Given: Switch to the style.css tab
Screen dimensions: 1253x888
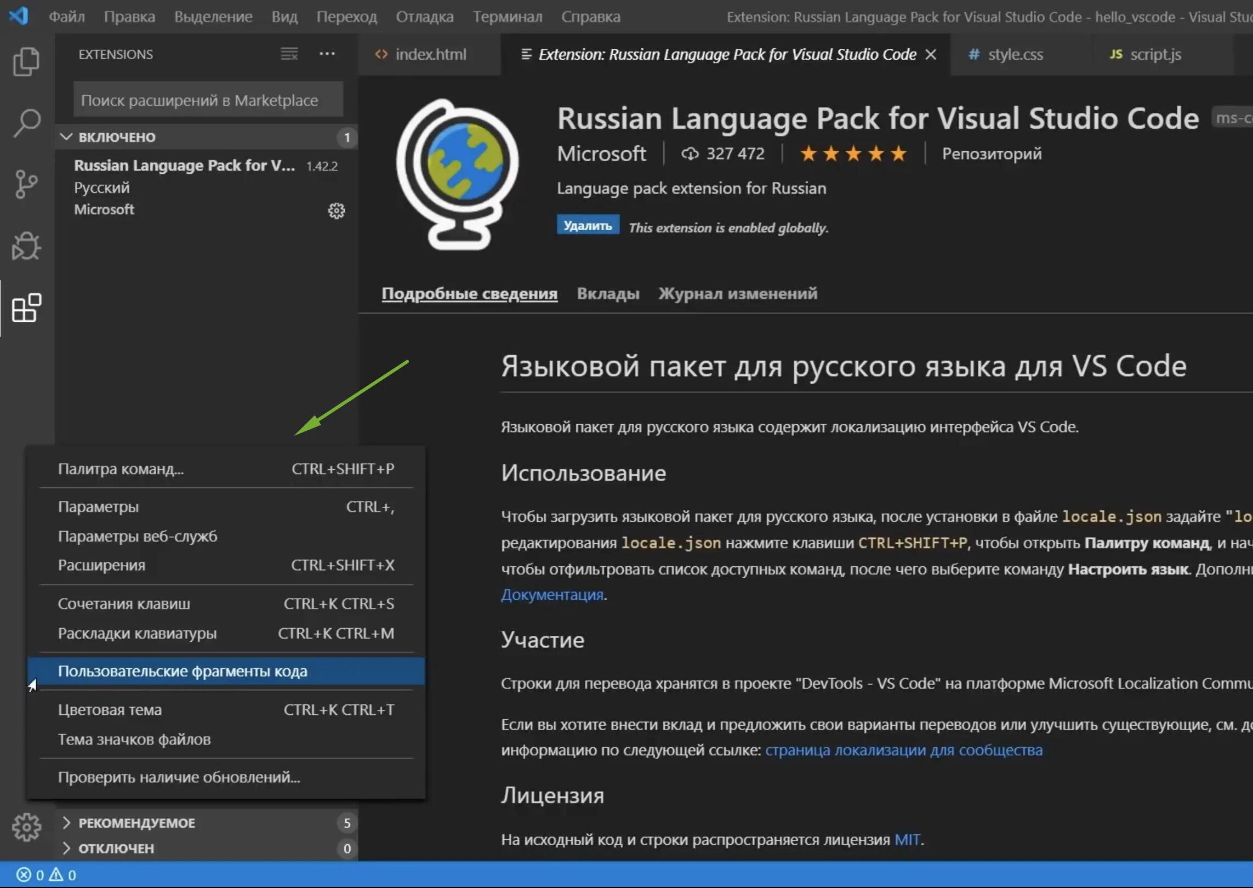Looking at the screenshot, I should (x=1014, y=54).
